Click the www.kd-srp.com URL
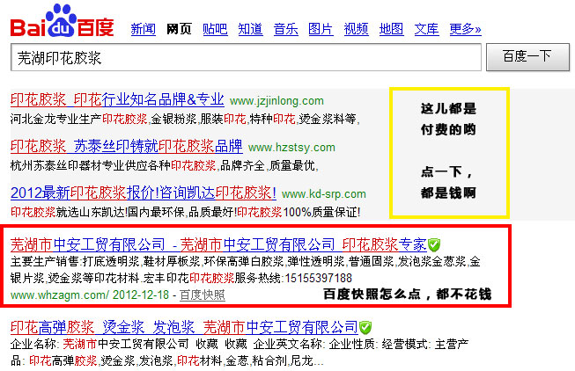The width and height of the screenshot is (575, 371). tap(324, 194)
